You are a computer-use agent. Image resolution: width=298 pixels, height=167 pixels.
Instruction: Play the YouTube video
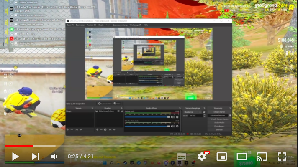click(x=15, y=157)
